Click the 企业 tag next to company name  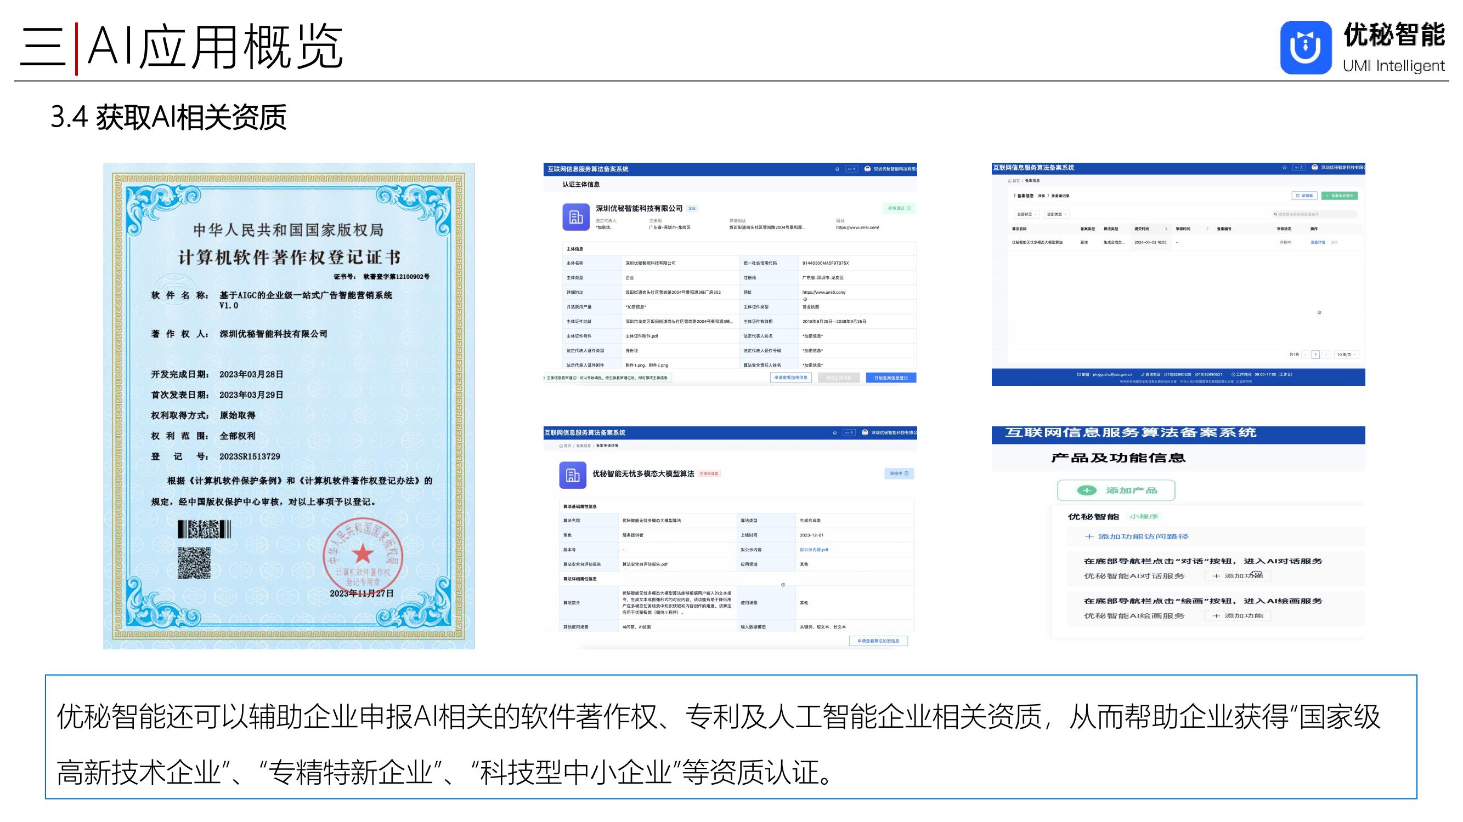(692, 208)
